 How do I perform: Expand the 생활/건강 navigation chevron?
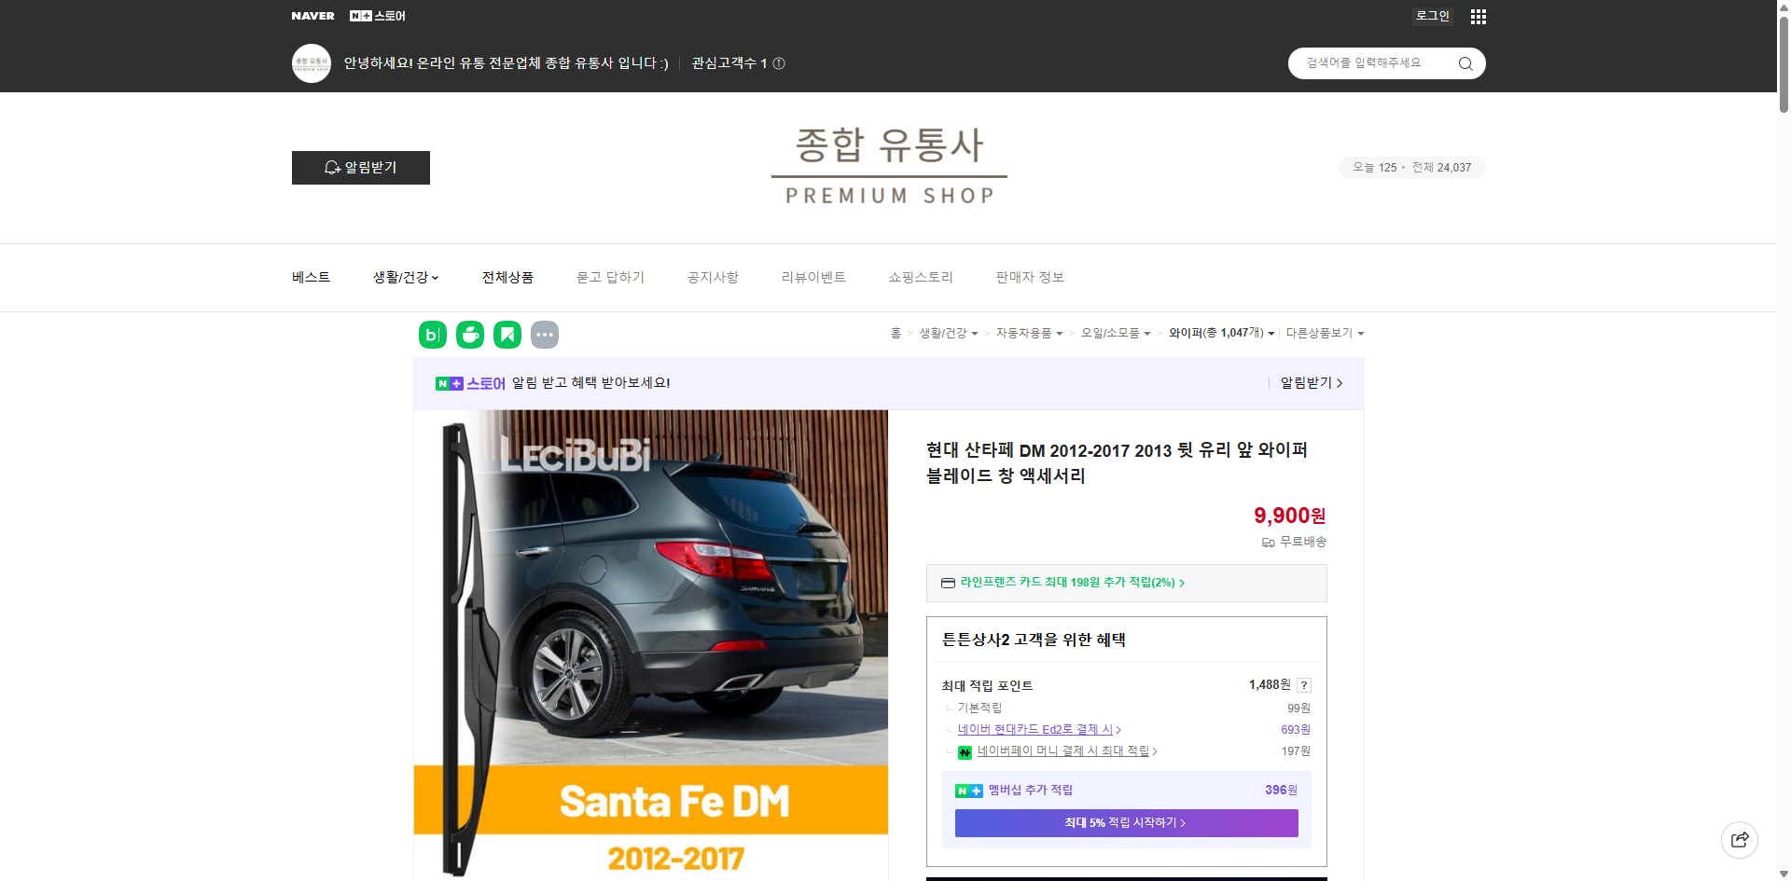tap(437, 277)
